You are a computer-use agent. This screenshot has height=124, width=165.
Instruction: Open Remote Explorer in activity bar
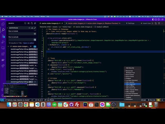pos(3,48)
